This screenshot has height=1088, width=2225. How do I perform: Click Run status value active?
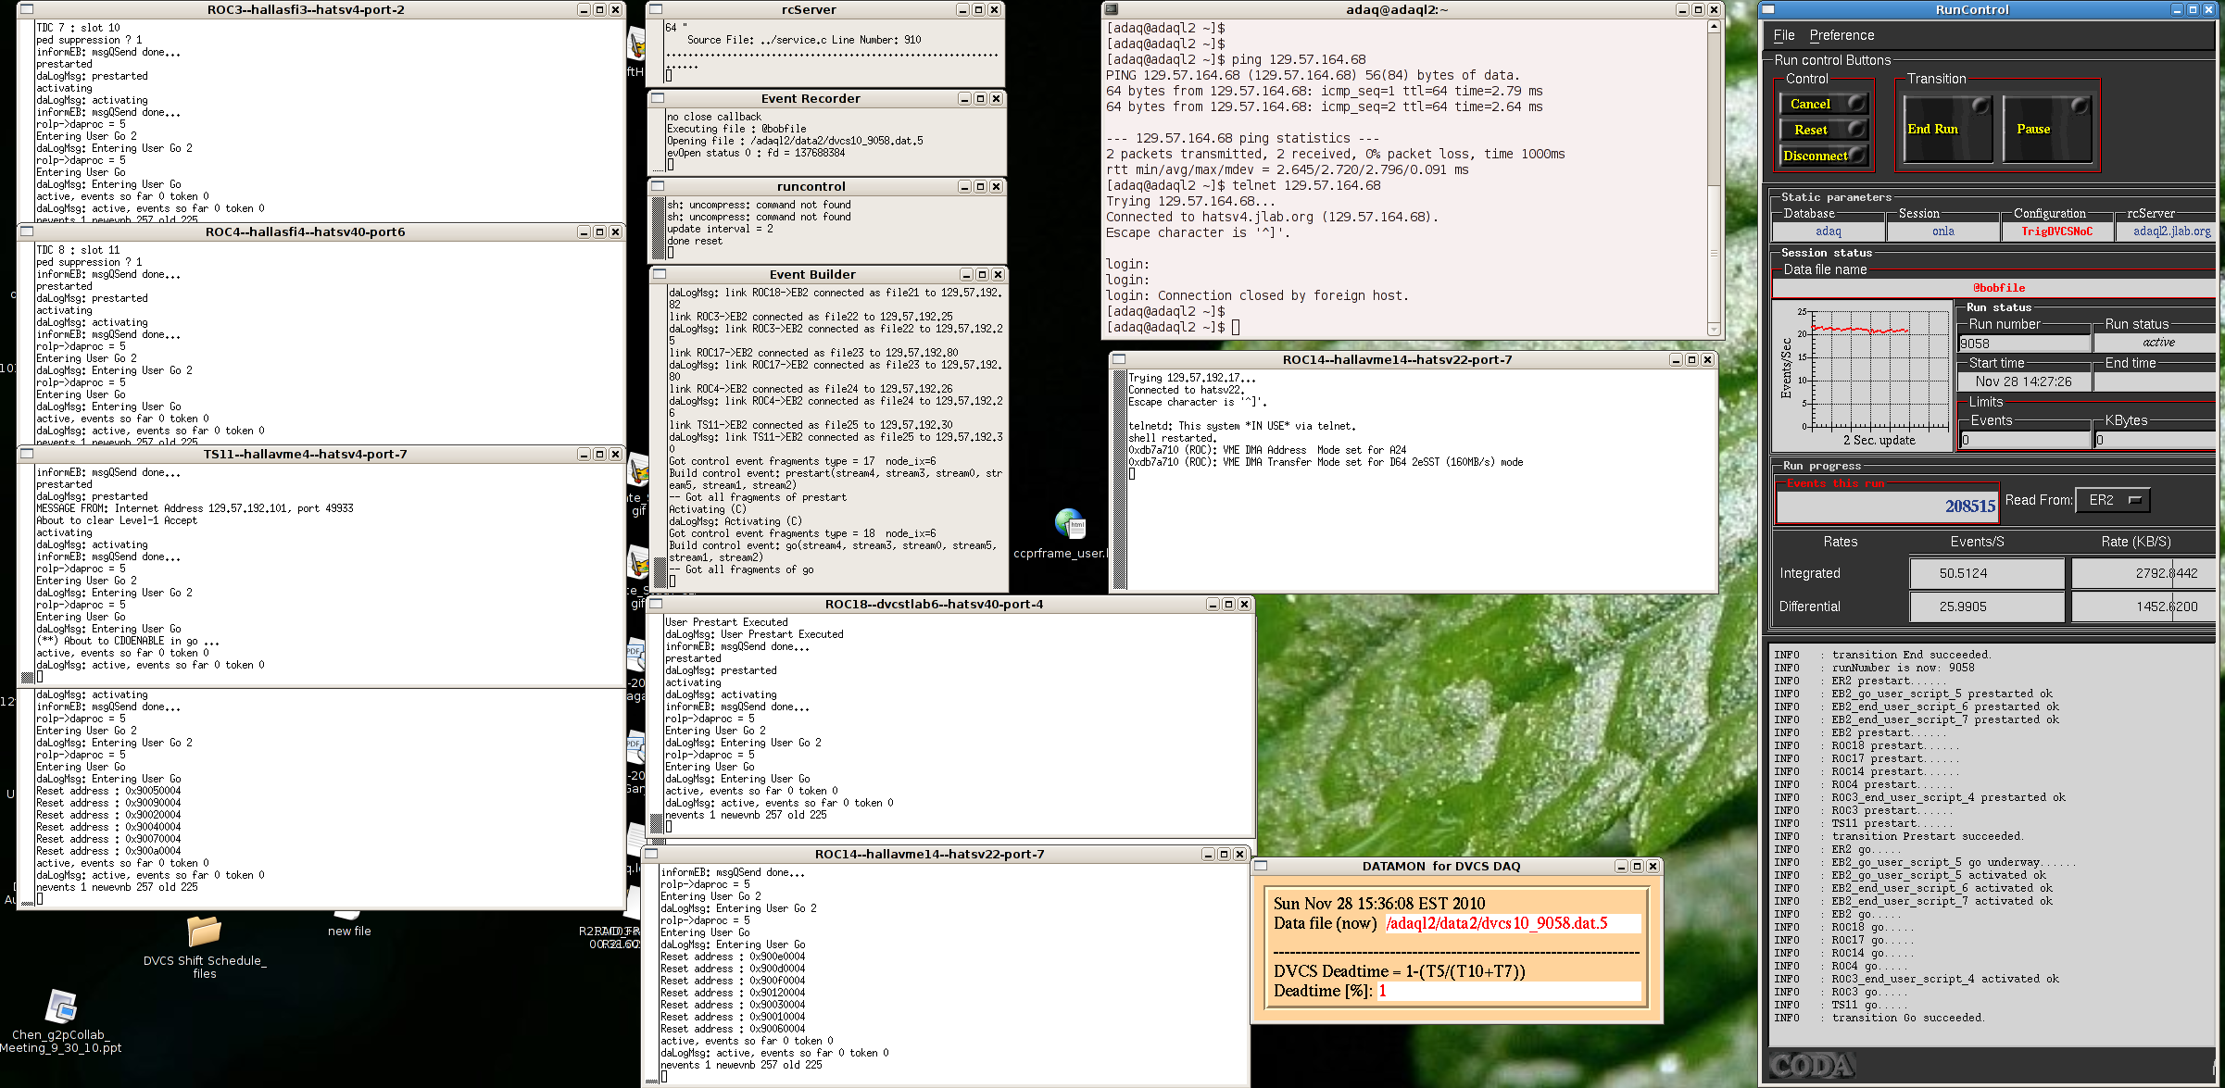pyautogui.click(x=2157, y=343)
